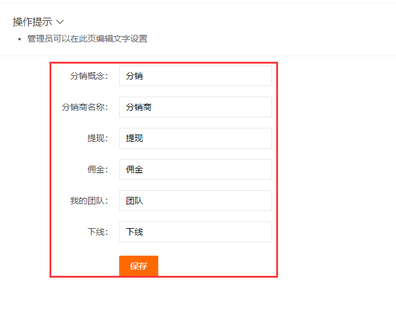Image resolution: width=396 pixels, height=326 pixels.
Task: Click the 我的团队: label
Action: [x=89, y=201]
